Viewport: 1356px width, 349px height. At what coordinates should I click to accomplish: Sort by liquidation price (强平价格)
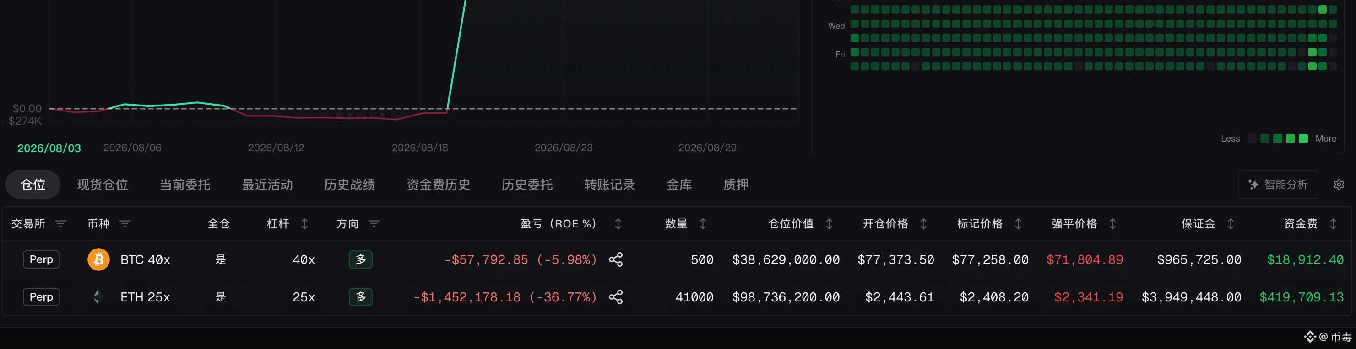tap(1112, 224)
